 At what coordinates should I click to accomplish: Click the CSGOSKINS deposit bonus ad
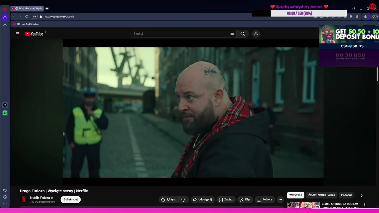349,46
